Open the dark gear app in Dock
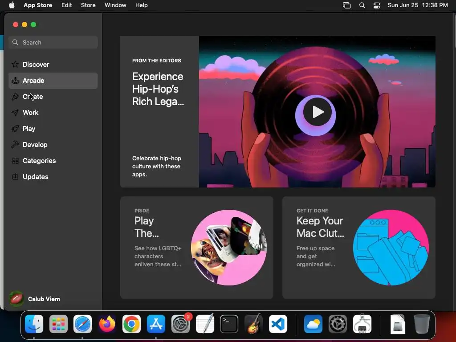 point(338,324)
